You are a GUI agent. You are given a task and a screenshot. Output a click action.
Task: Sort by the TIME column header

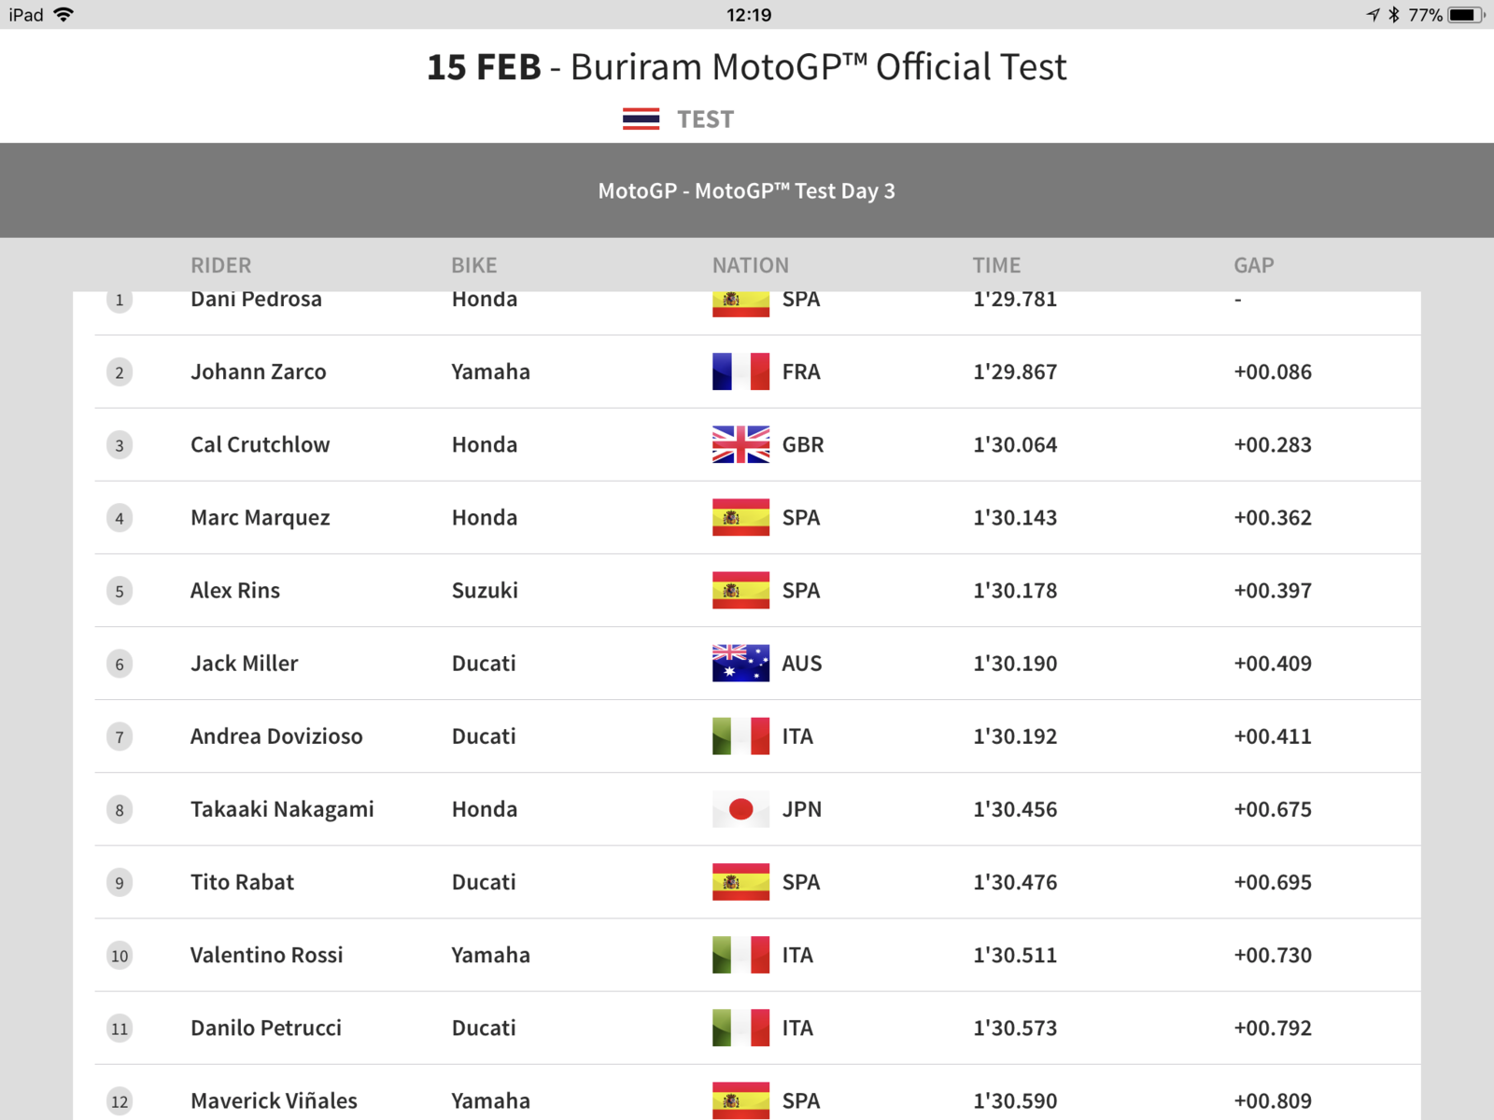click(x=996, y=265)
